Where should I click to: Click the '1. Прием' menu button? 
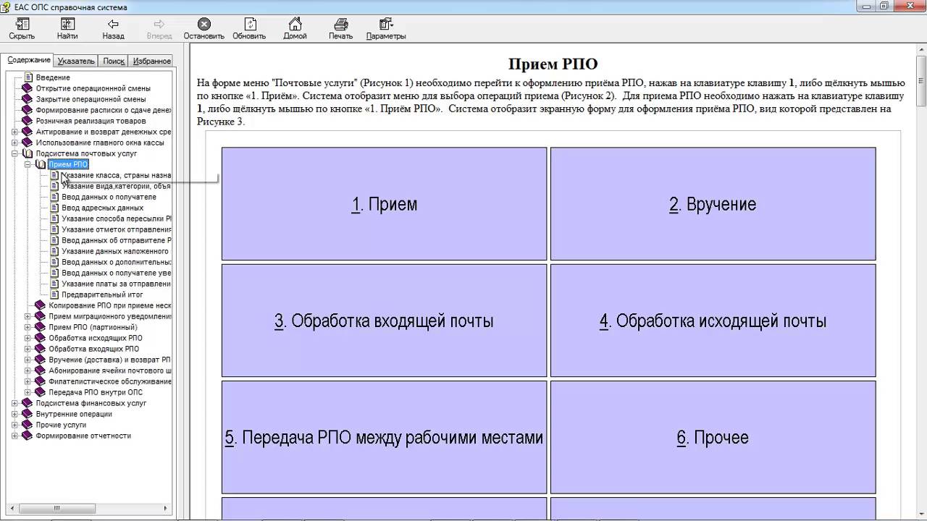pos(384,204)
